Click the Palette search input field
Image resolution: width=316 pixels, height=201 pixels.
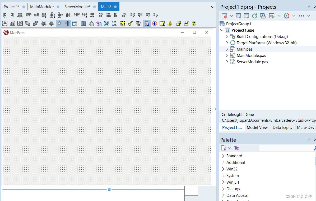[286, 148]
